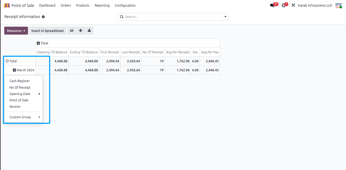
Task: Download the pivot table as xlsx
Action: coord(89,31)
